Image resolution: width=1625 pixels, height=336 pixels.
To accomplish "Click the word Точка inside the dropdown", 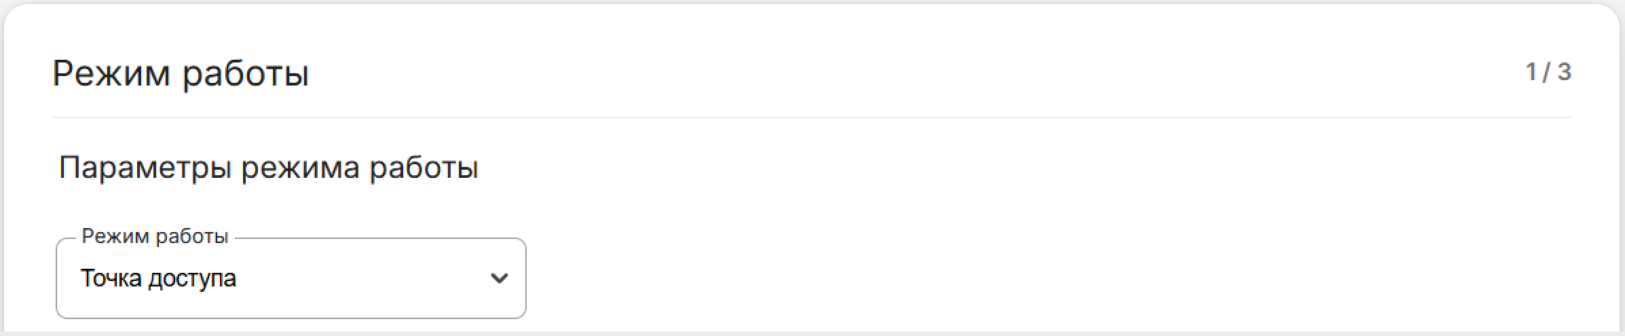I will pos(111,278).
